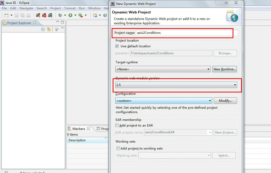271x173 pixels.
Task: Open the Run menu
Action: coord(82,8)
